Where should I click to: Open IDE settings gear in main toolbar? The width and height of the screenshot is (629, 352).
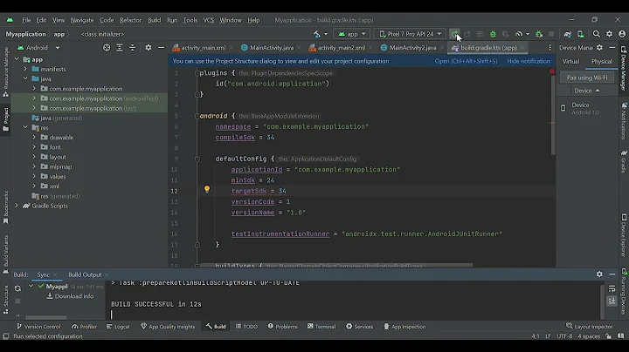(610, 34)
